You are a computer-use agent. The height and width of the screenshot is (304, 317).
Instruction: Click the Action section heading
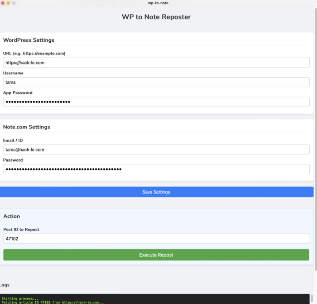(12, 216)
